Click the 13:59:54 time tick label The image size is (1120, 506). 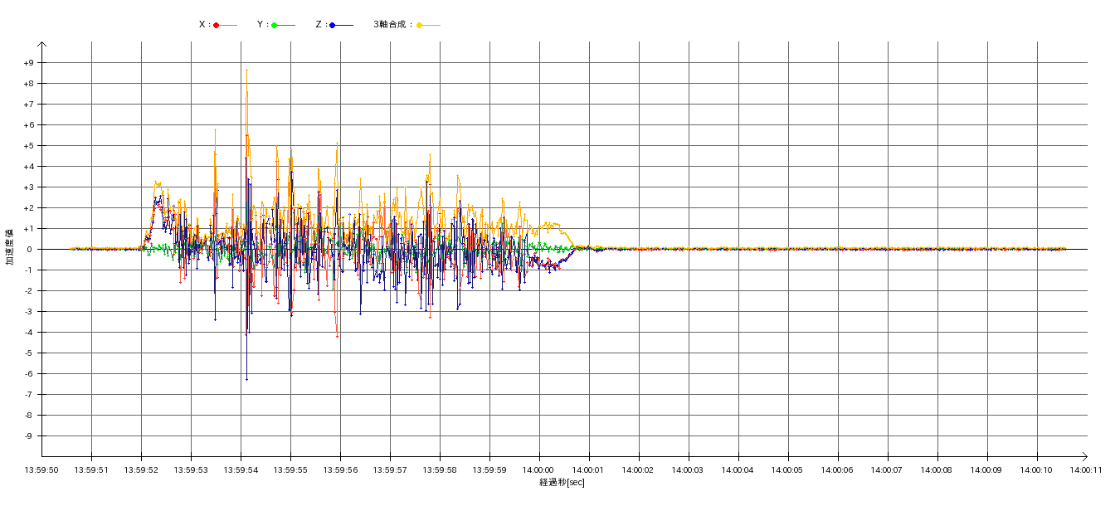(x=241, y=470)
